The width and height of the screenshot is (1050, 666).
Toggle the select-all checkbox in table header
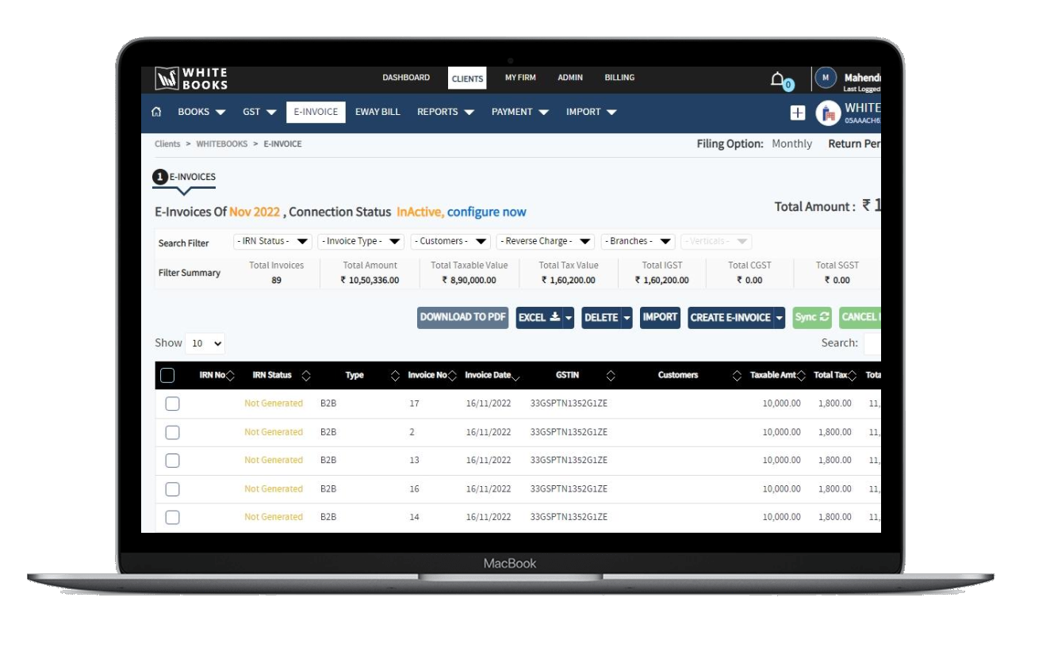pos(167,375)
